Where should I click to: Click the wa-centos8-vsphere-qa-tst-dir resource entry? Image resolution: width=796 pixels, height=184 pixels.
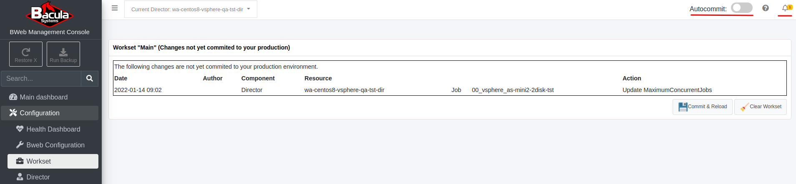pos(344,90)
